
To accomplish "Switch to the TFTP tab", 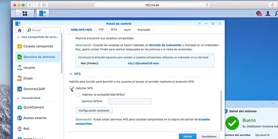I will pyautogui.click(x=114, y=30).
